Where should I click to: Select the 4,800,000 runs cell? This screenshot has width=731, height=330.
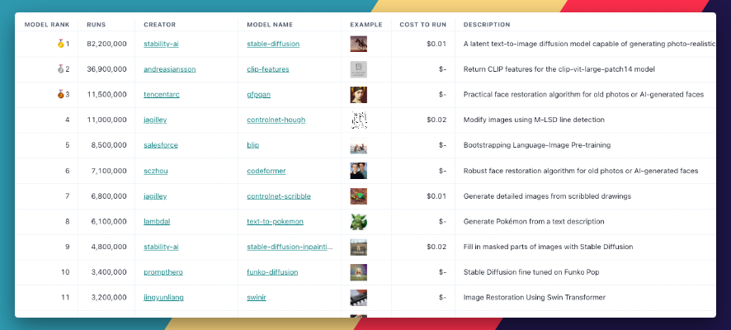pyautogui.click(x=110, y=247)
